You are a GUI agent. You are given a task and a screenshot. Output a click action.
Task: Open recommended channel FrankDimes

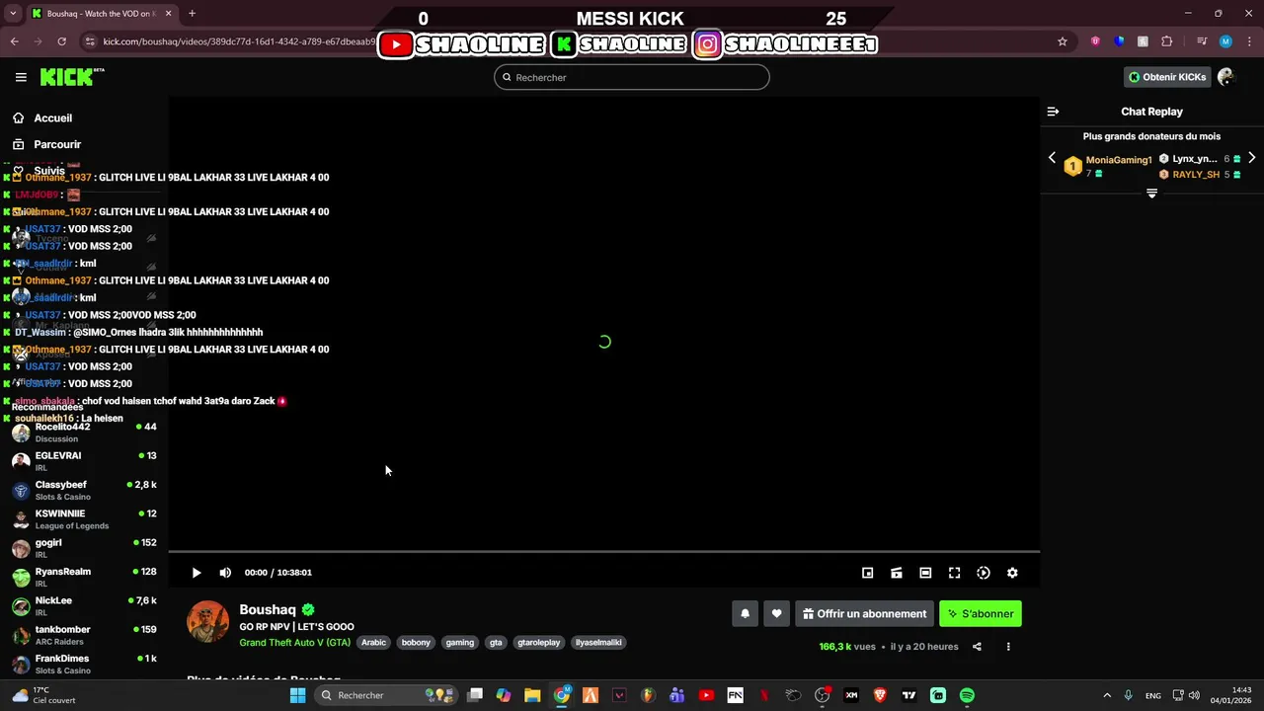tap(84, 664)
